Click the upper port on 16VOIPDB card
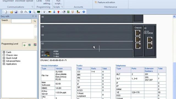The height and width of the screenshot is (99, 176). [150, 40]
